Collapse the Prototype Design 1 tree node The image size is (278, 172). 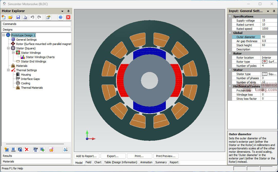point(3,35)
